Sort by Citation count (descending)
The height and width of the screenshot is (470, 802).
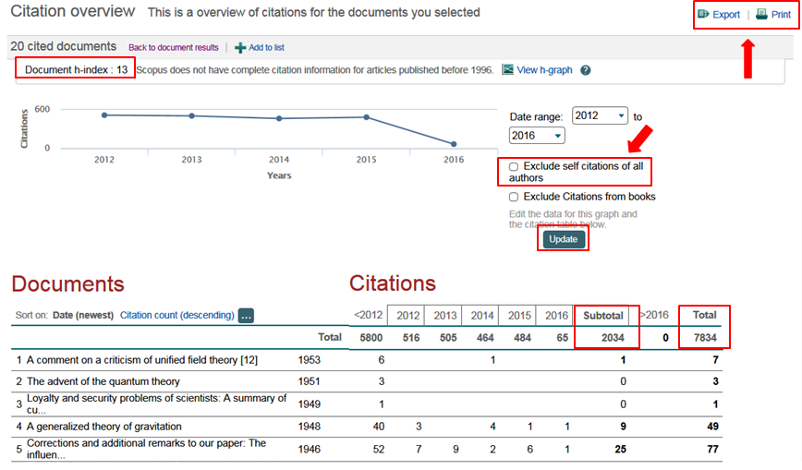(x=176, y=315)
